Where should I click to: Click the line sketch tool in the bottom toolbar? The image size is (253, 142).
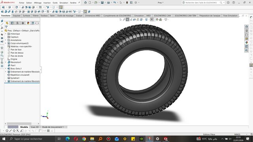pyautogui.click(x=11, y=131)
